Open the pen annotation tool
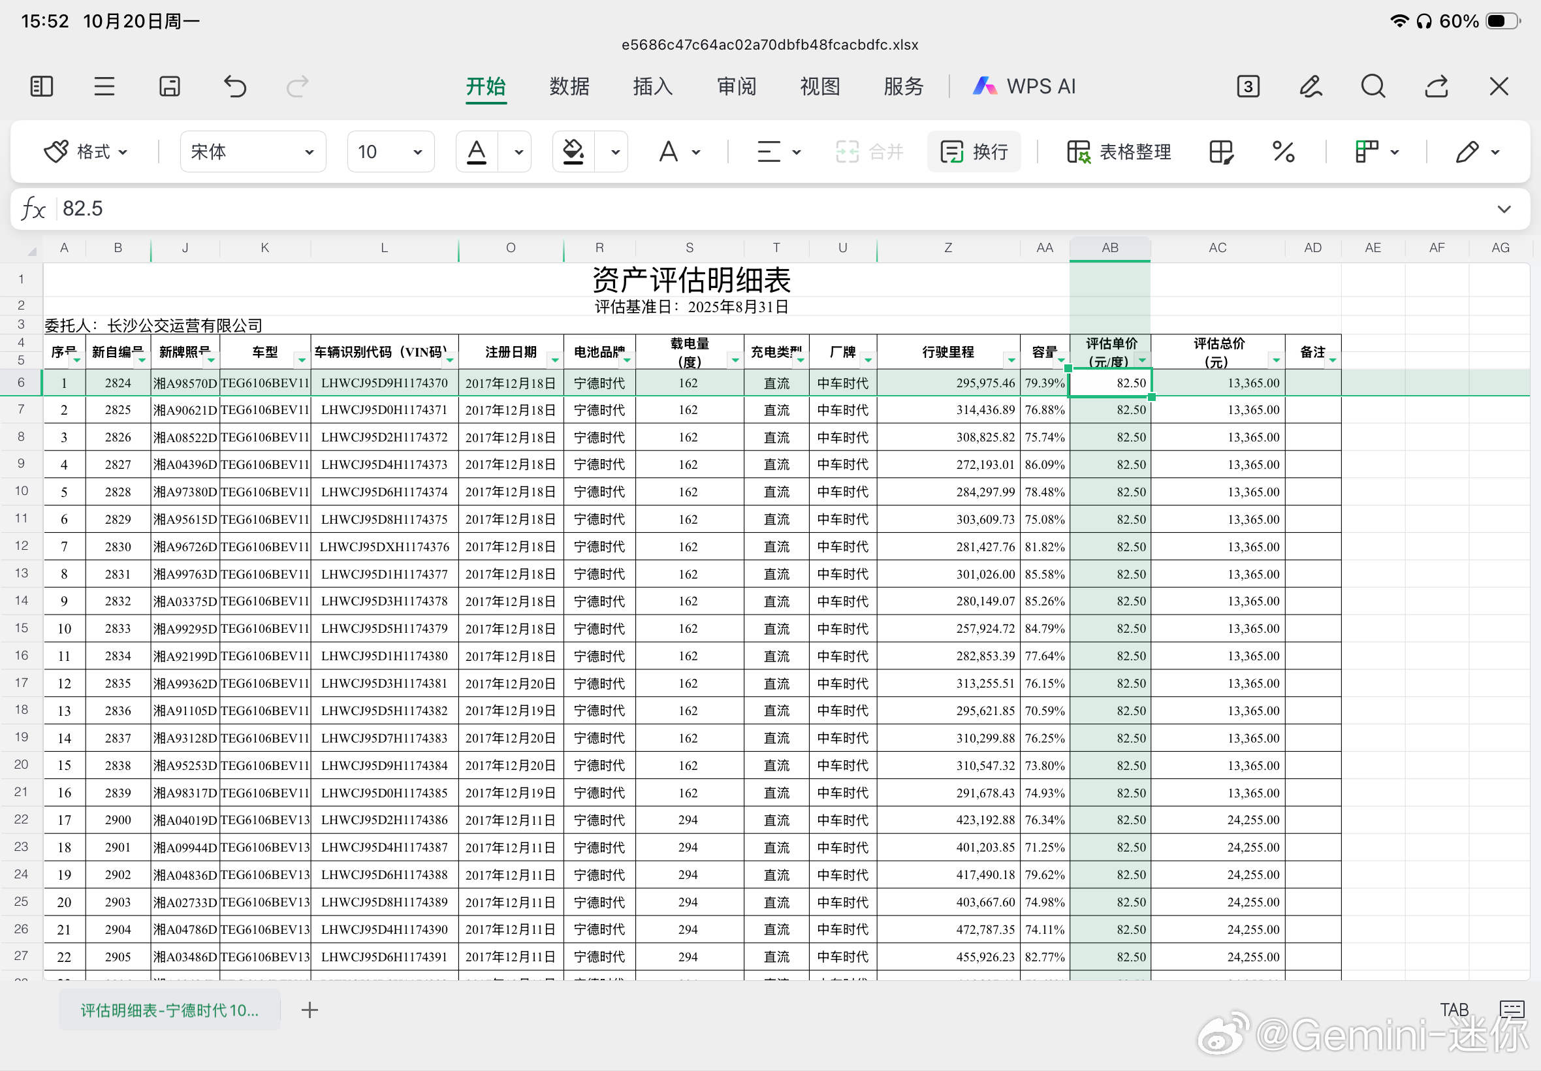The image size is (1541, 1071). [x=1311, y=87]
